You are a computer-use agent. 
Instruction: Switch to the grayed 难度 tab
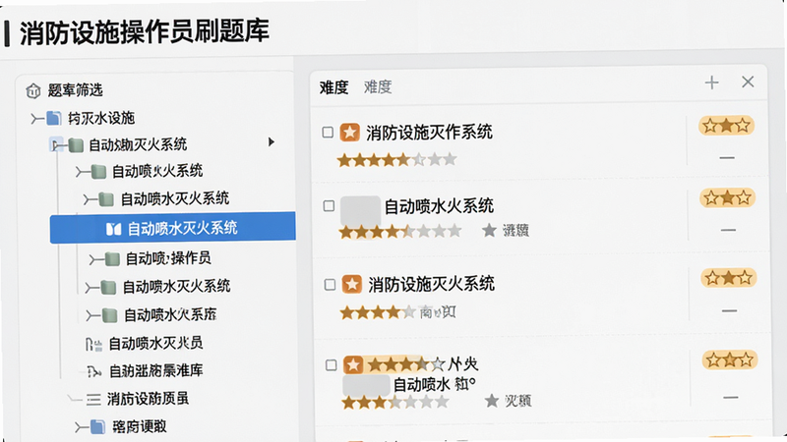378,87
